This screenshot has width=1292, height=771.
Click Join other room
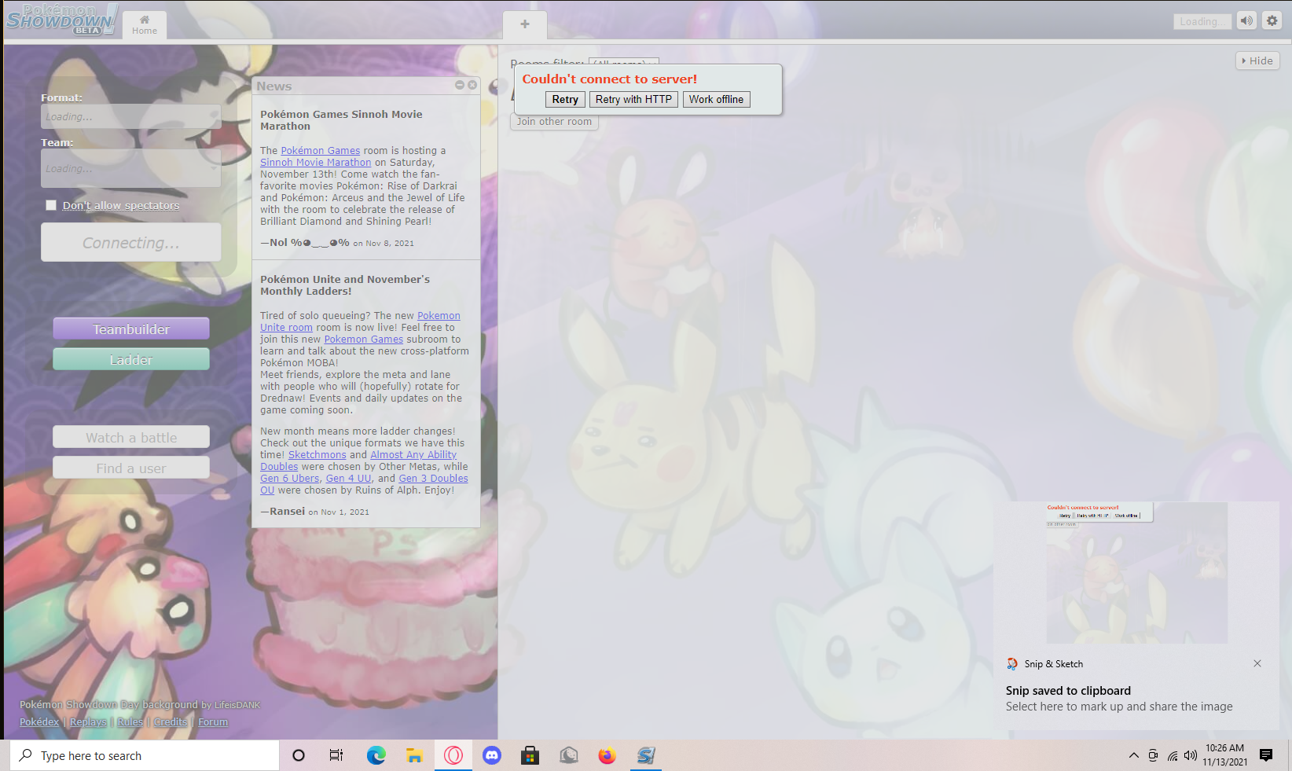pyautogui.click(x=554, y=122)
